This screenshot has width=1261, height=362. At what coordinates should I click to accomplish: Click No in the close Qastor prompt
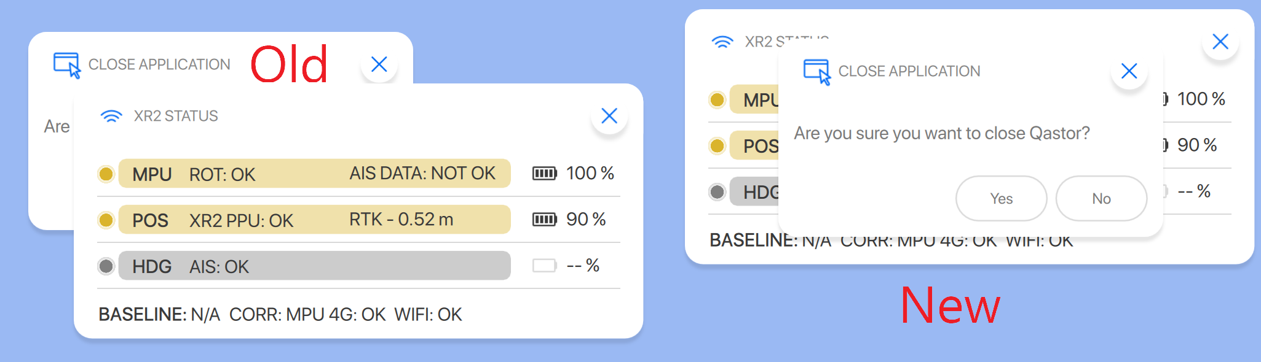[x=1101, y=198]
